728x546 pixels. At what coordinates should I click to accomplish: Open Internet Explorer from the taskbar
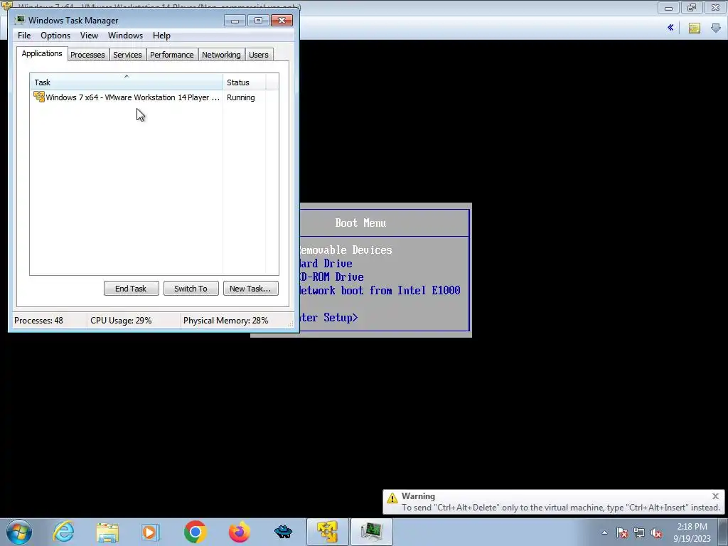63,532
